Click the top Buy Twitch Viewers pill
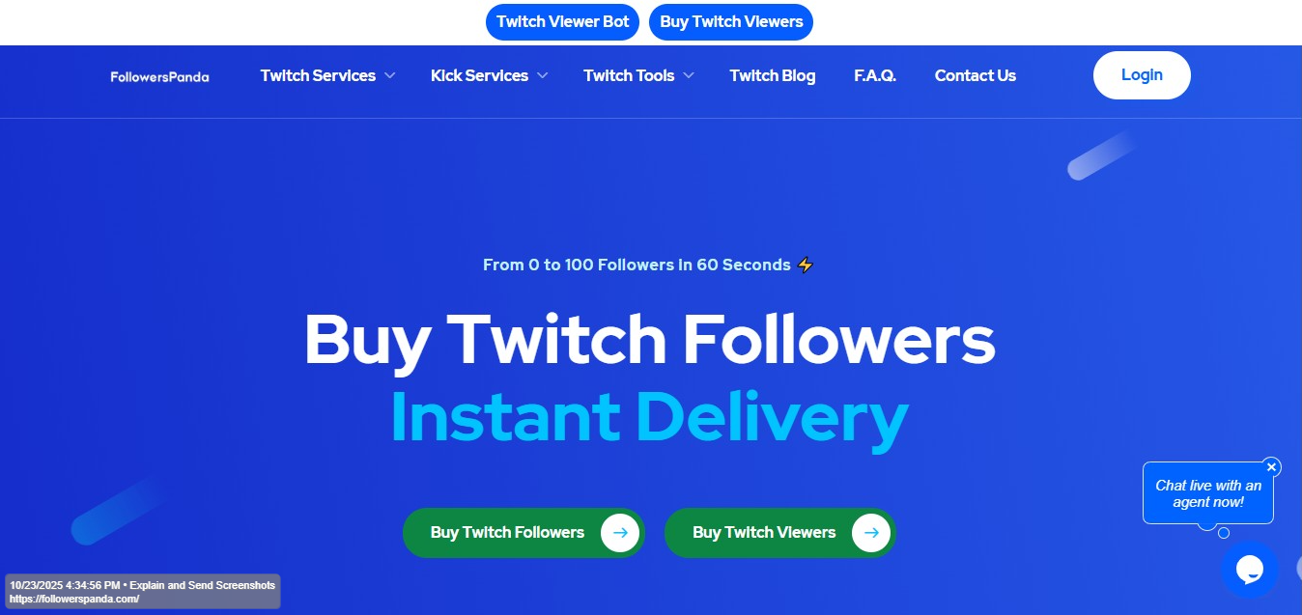The image size is (1302, 615). pyautogui.click(x=731, y=21)
